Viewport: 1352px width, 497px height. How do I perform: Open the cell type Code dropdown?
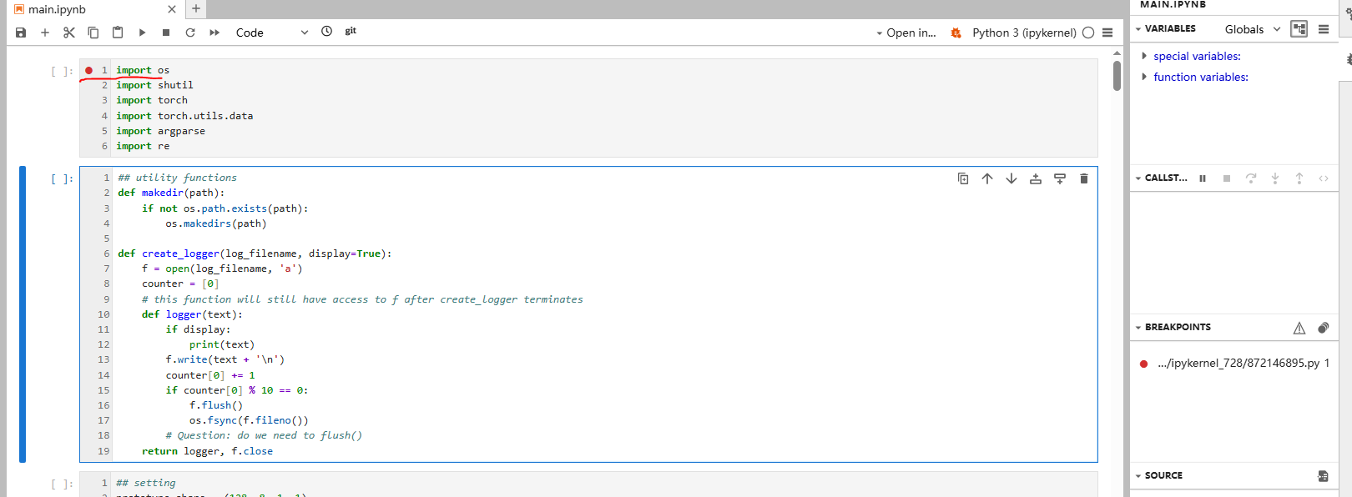271,33
